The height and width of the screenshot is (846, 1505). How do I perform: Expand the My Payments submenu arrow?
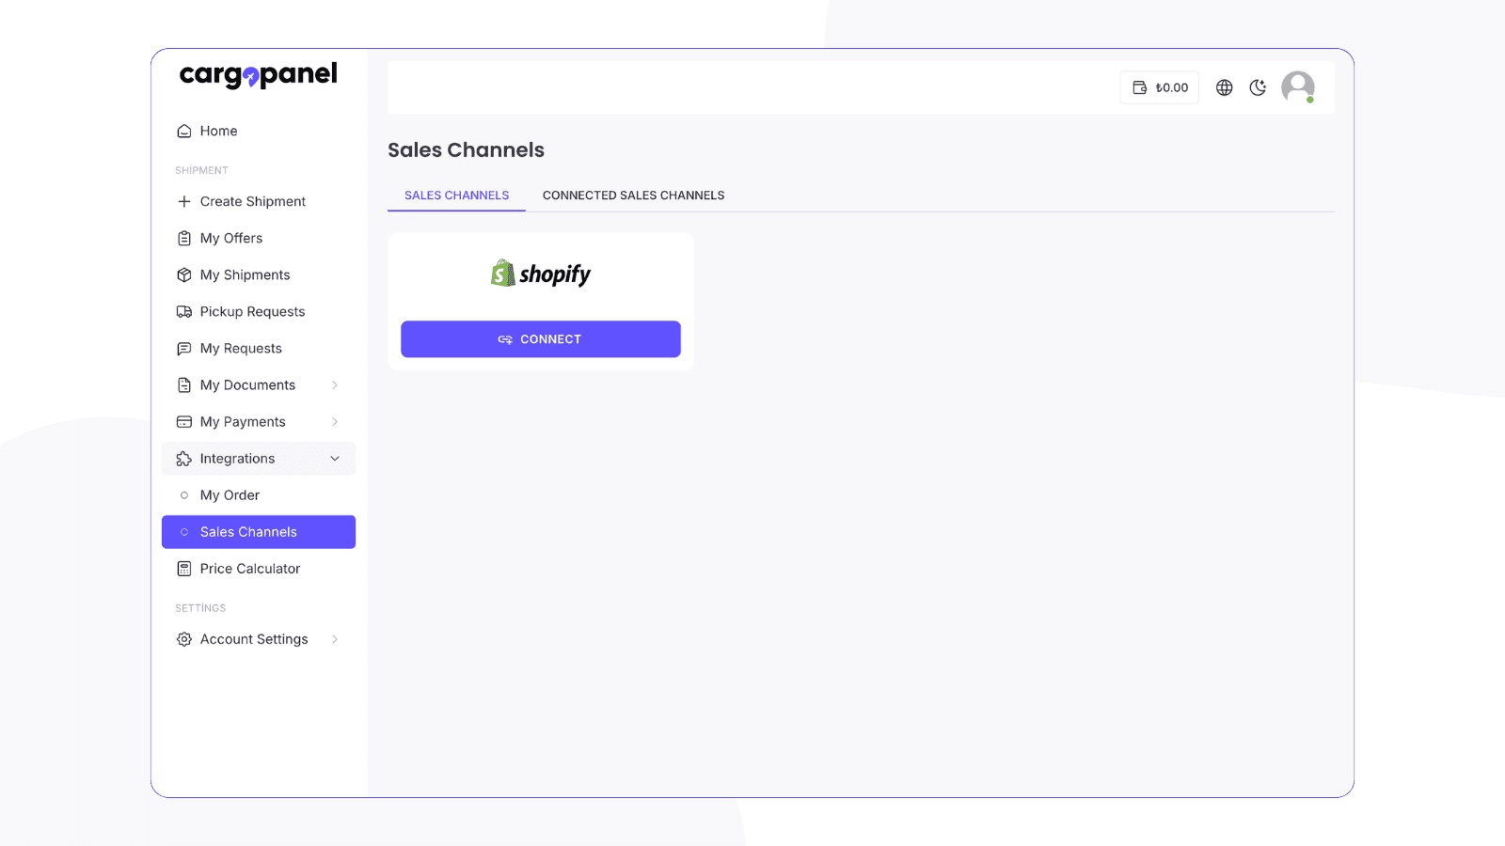coord(336,421)
